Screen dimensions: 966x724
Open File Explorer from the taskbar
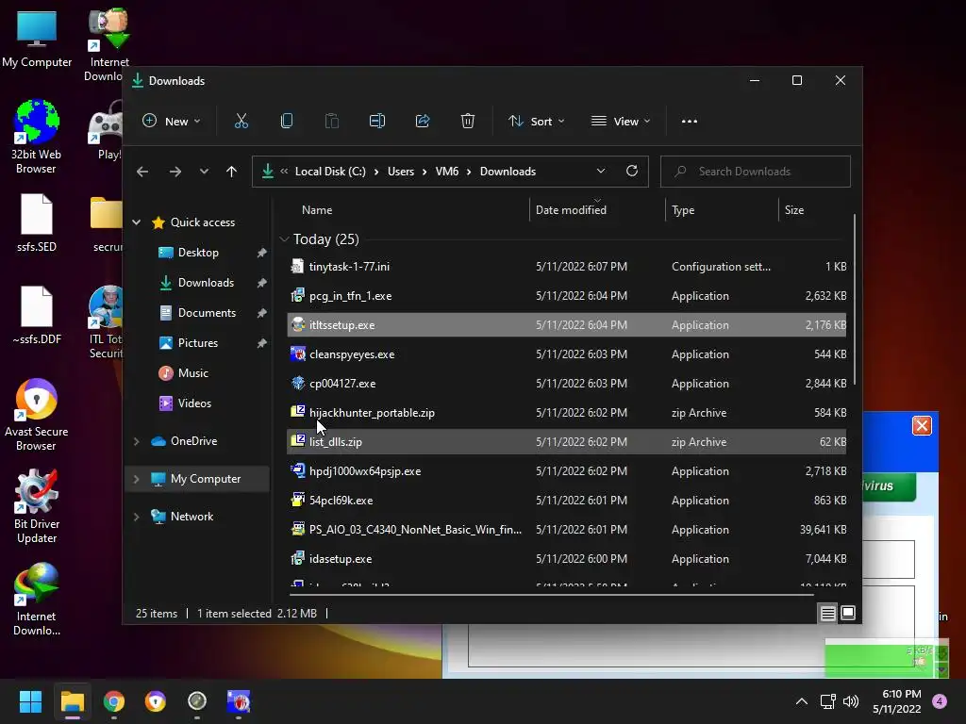[x=72, y=701]
